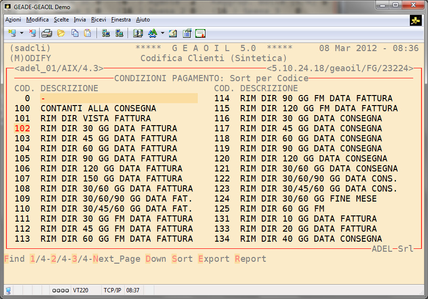
Task: Click the address book toolbar icon
Action: pos(138,33)
